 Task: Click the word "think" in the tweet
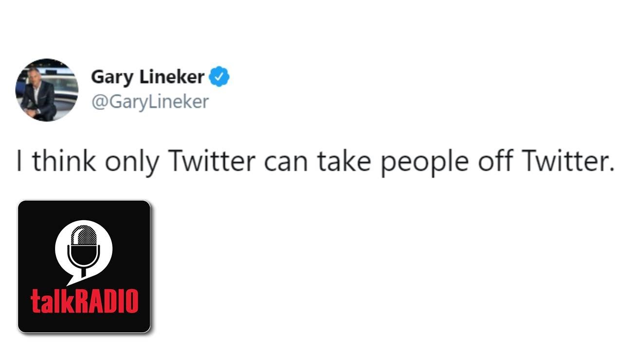click(64, 161)
